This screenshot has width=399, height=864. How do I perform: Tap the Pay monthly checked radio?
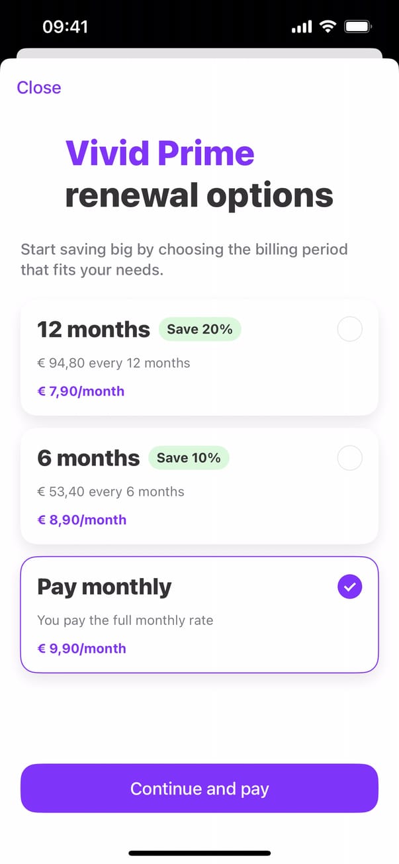pyautogui.click(x=349, y=587)
